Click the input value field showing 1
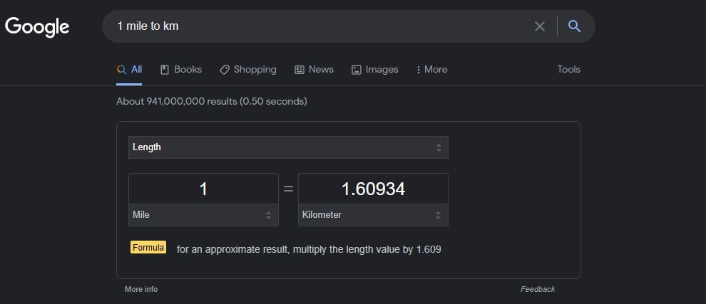The height and width of the screenshot is (304, 706). pyautogui.click(x=203, y=189)
